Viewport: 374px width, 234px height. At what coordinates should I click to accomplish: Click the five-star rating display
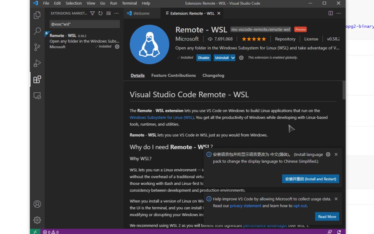click(254, 39)
